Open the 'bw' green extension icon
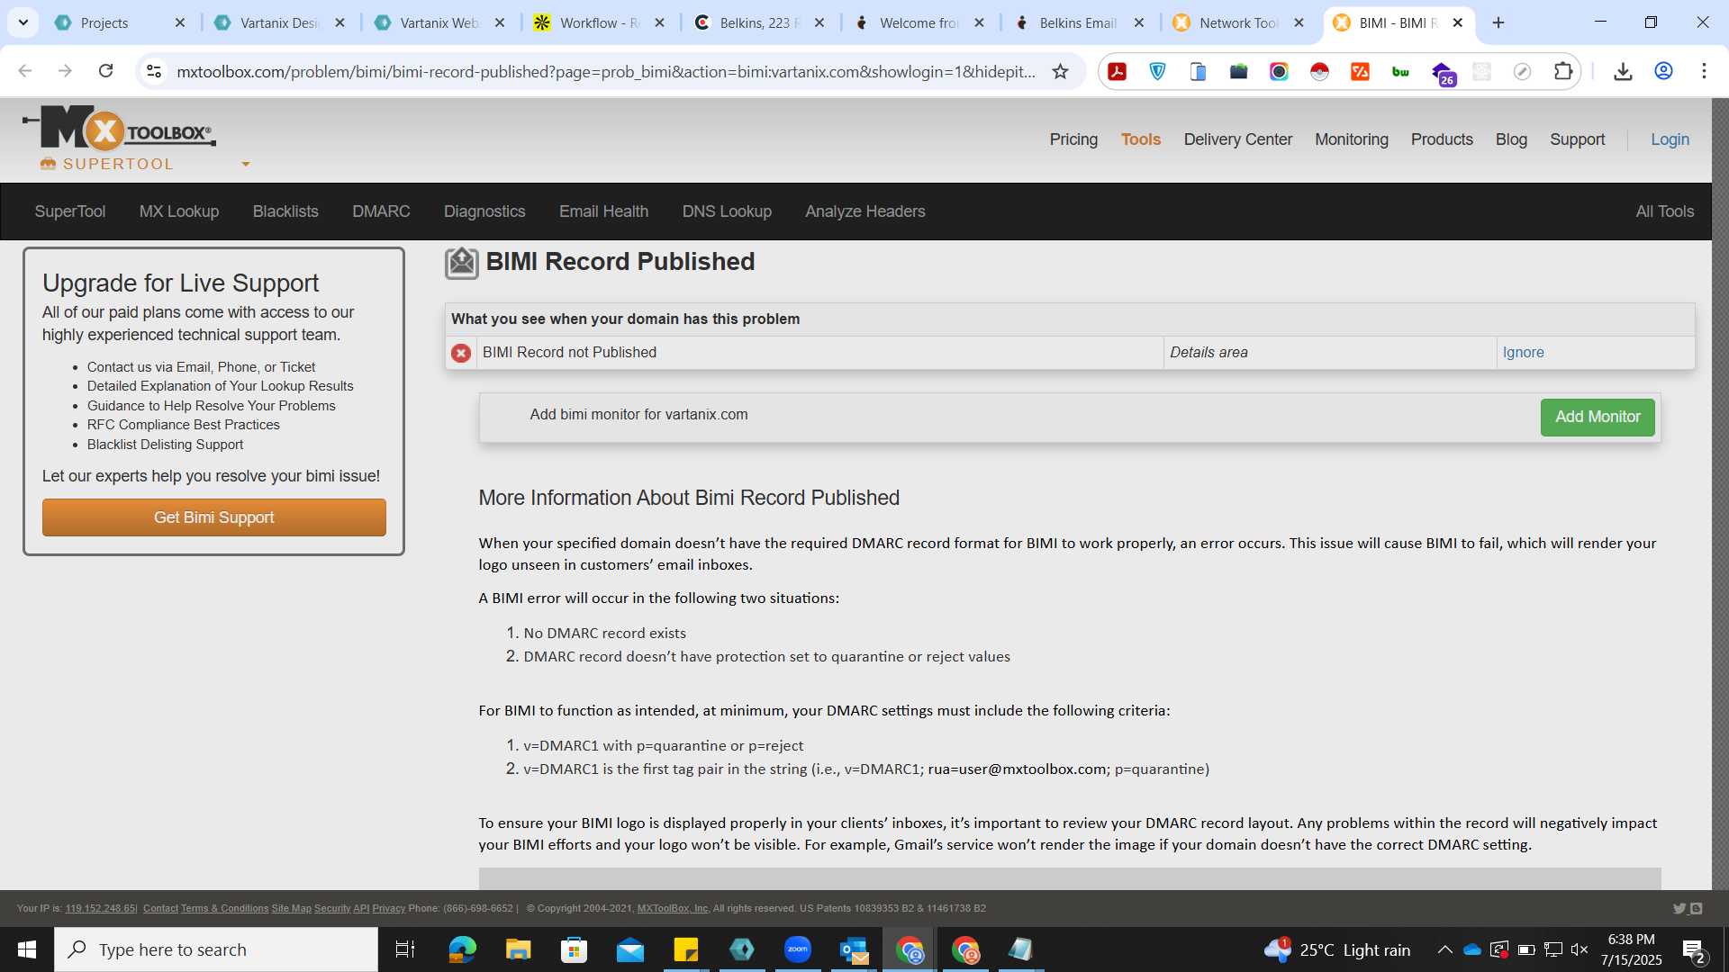 (1400, 71)
